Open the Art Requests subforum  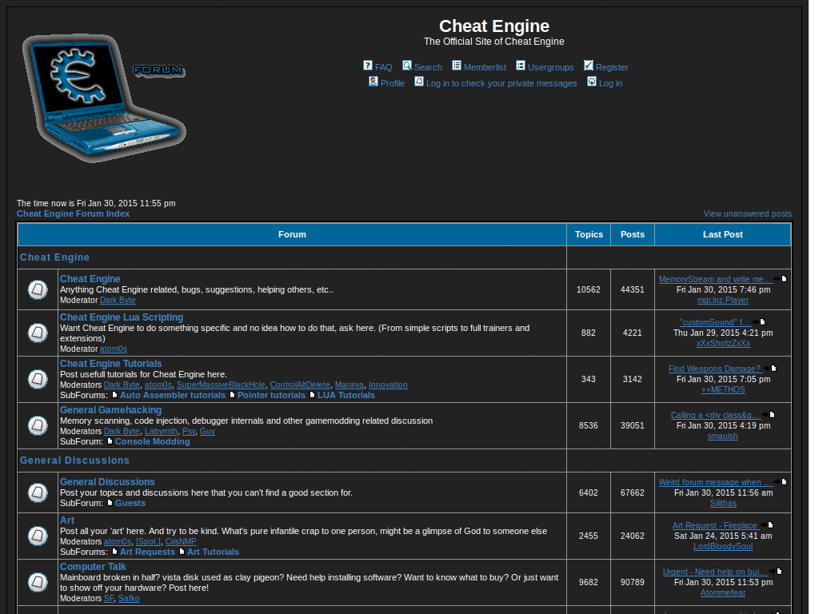tap(147, 551)
